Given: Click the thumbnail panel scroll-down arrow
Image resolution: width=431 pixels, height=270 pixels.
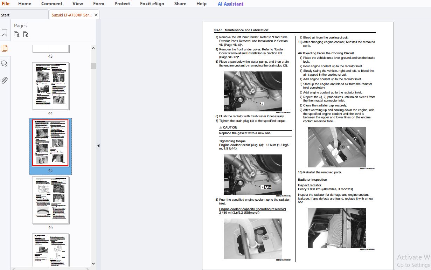Looking at the screenshot, I should (x=93, y=264).
